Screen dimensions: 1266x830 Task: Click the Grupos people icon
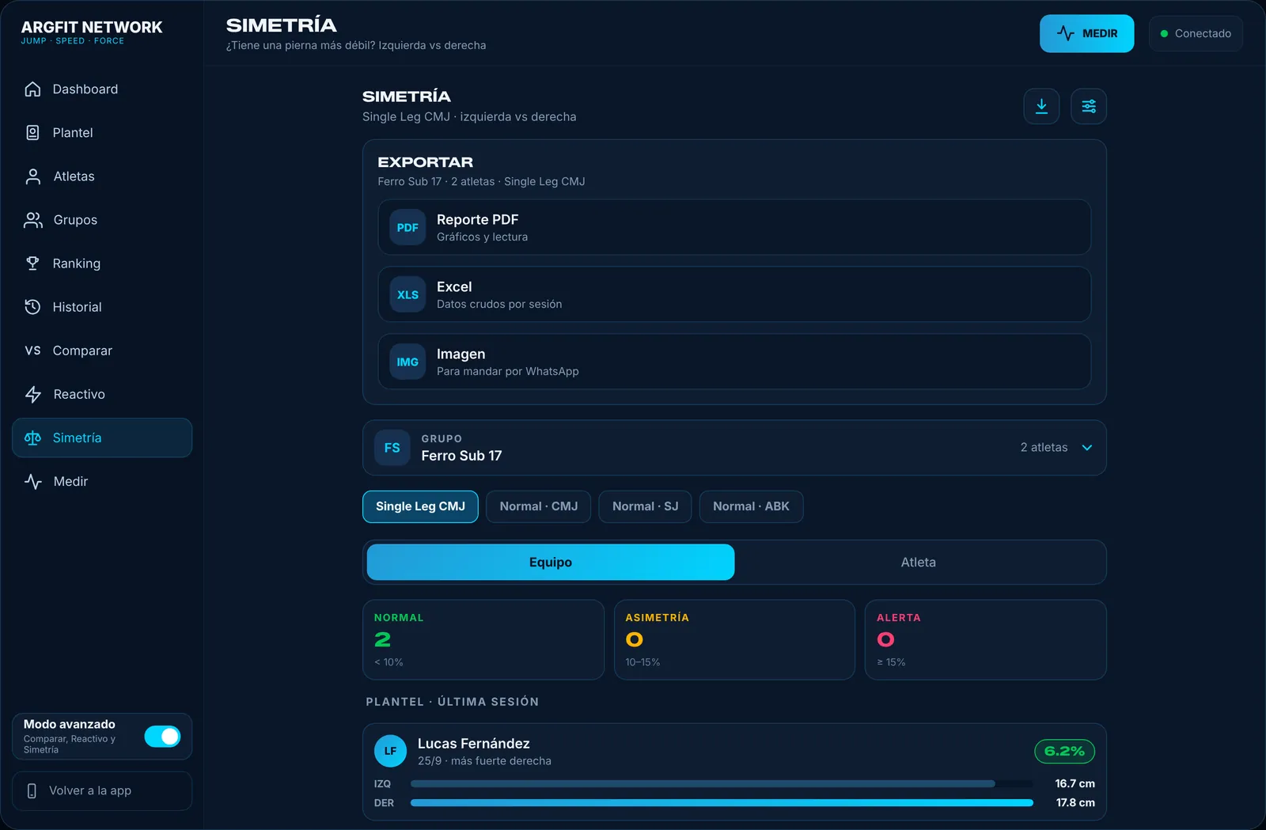[x=32, y=220]
